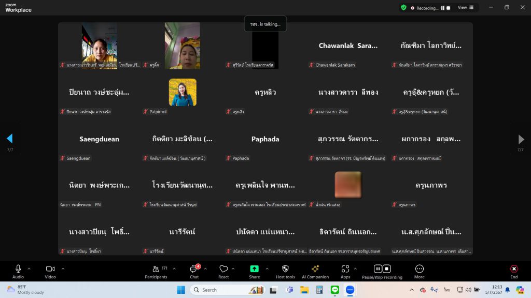Expand share options arrow next to Share

pos(267,269)
